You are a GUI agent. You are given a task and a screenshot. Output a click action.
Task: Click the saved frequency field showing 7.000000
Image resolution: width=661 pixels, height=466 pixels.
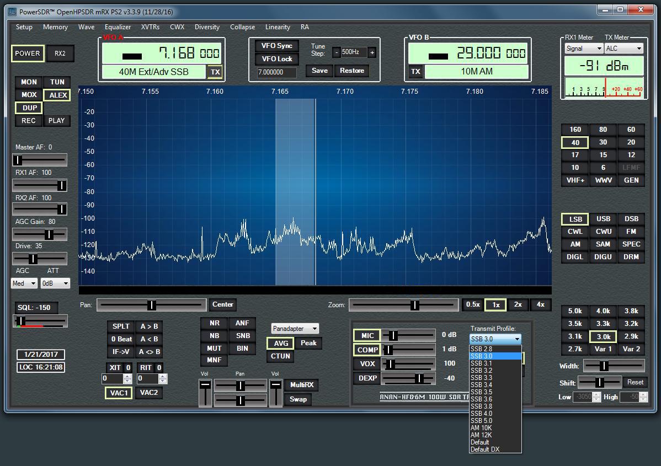click(x=277, y=72)
